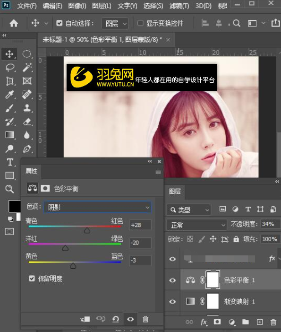
Task: Open the 色调 dropdown showing 阴影
Action: (x=97, y=207)
